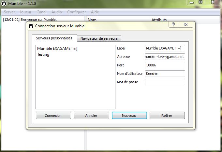
Task: Maximize the Mumble main window
Action: (200, 2)
